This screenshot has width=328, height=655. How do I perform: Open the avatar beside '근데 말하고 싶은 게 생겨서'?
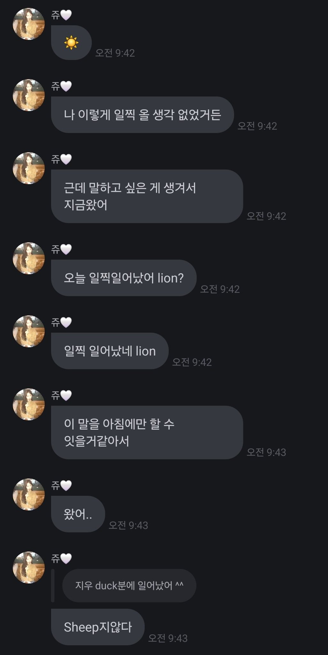coord(29,168)
